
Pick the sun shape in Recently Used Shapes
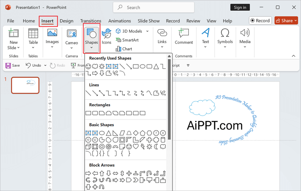(102, 66)
